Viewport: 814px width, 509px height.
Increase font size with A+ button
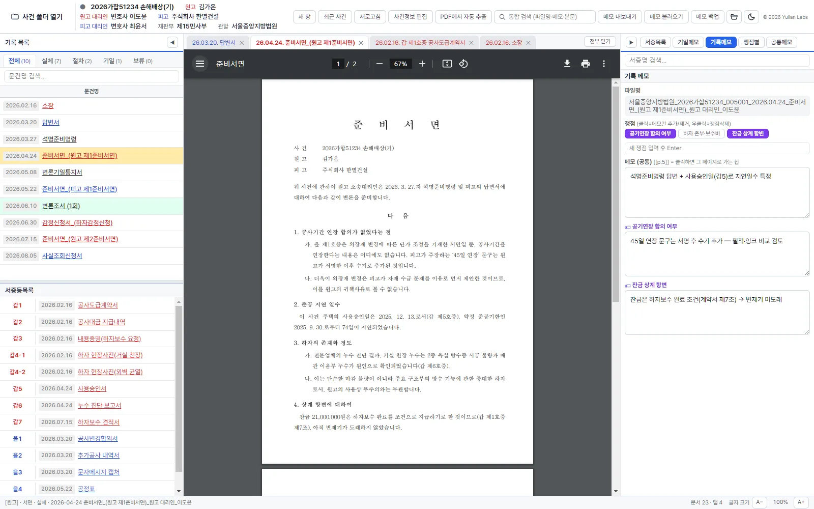pyautogui.click(x=801, y=502)
